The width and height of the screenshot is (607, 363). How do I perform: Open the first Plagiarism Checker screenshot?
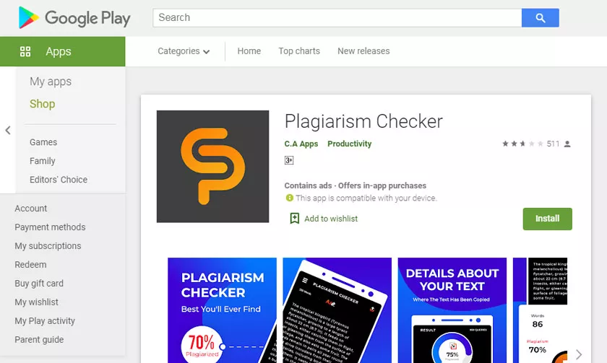pyautogui.click(x=223, y=310)
